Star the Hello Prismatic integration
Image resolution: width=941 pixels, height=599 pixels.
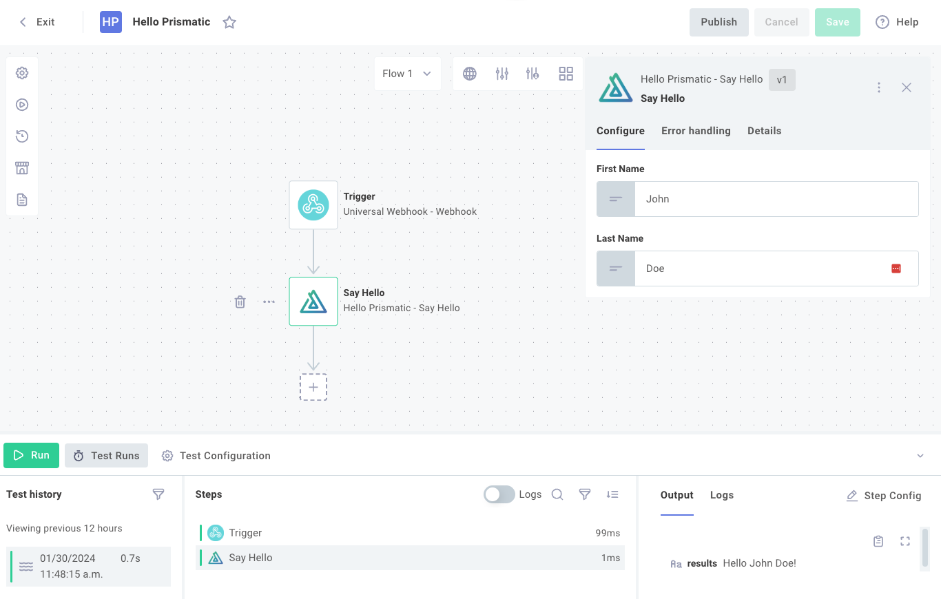tap(229, 22)
